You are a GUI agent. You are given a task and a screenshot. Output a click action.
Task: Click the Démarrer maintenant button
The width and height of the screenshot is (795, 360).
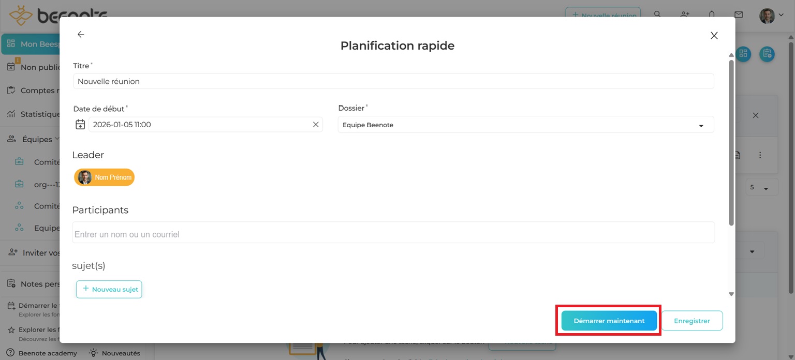[609, 321]
